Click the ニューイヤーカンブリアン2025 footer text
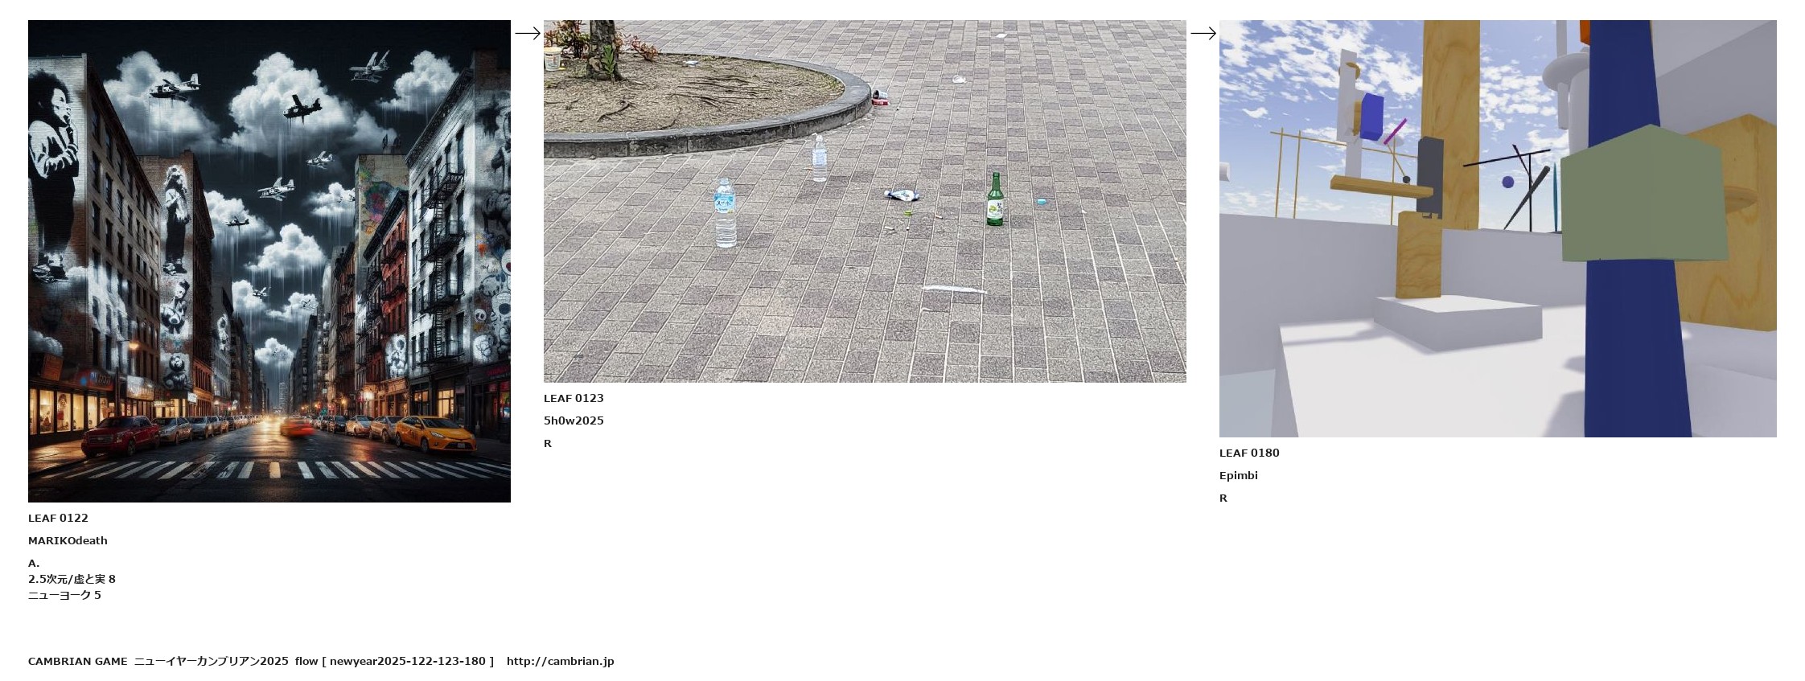This screenshot has width=1805, height=681. pos(212,662)
